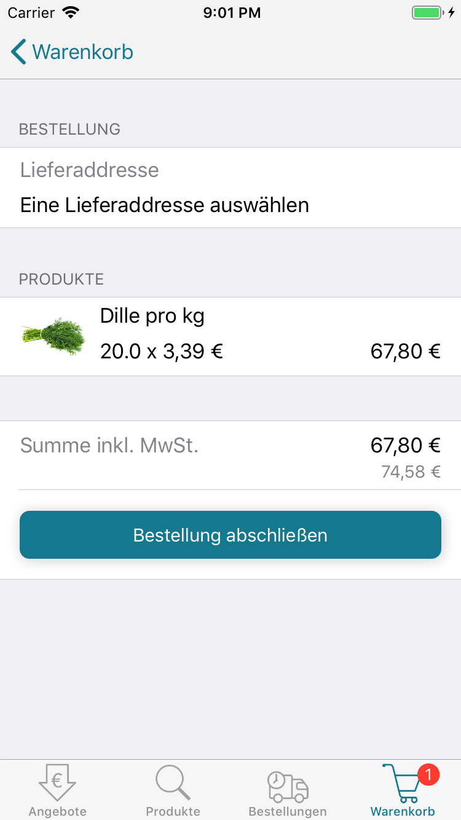Tap the Lieferaddresse label
Image resolution: width=461 pixels, height=820 pixels.
click(90, 170)
